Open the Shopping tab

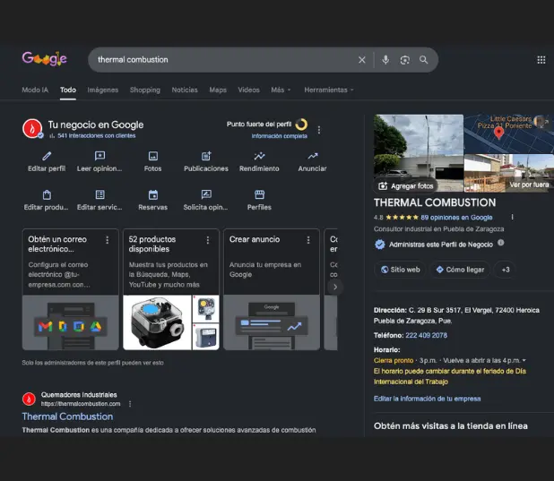click(145, 90)
